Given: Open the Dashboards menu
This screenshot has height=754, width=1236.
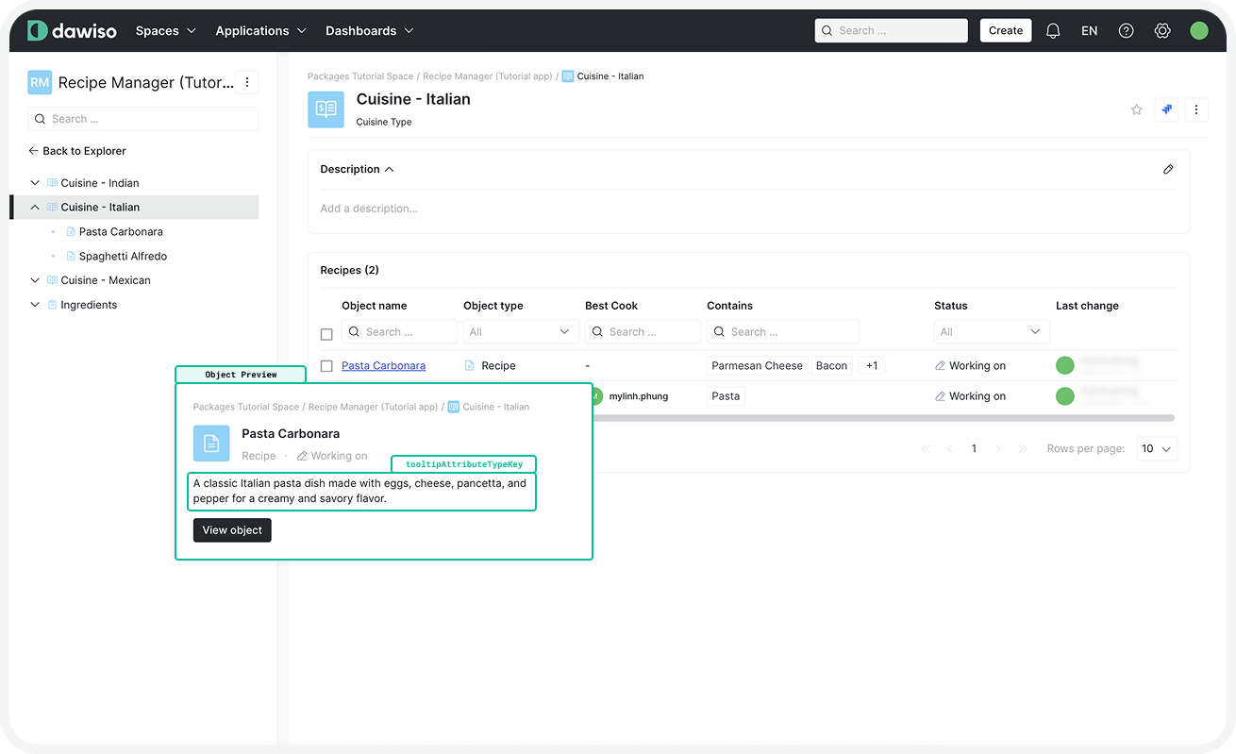Looking at the screenshot, I should pos(369,31).
